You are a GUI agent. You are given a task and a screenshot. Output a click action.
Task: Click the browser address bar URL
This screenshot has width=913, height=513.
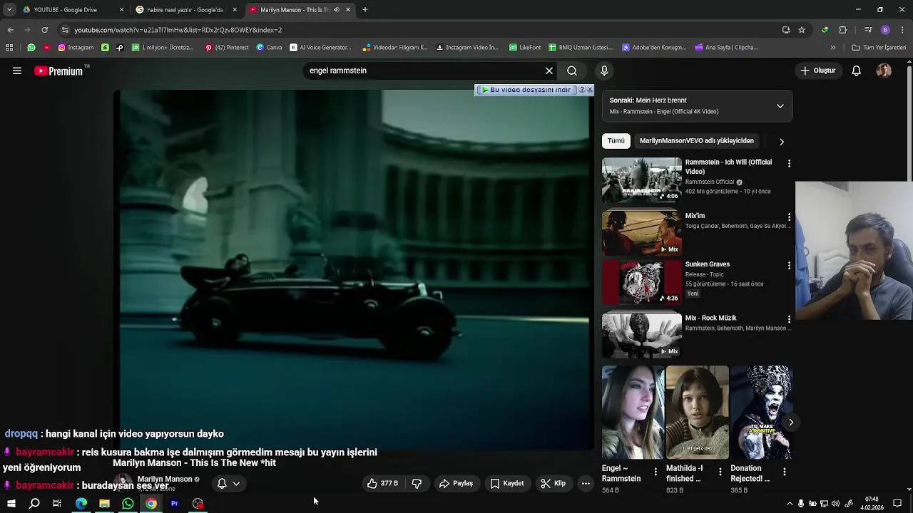click(178, 30)
